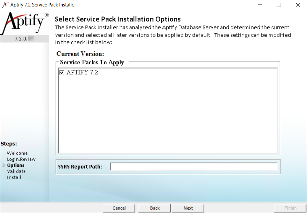Select the Options step label
The height and width of the screenshot is (213, 307).
[x=16, y=165]
